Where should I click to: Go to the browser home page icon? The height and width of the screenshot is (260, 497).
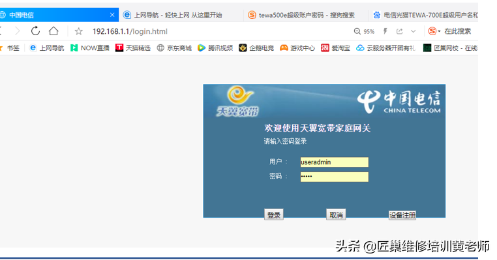tap(53, 31)
